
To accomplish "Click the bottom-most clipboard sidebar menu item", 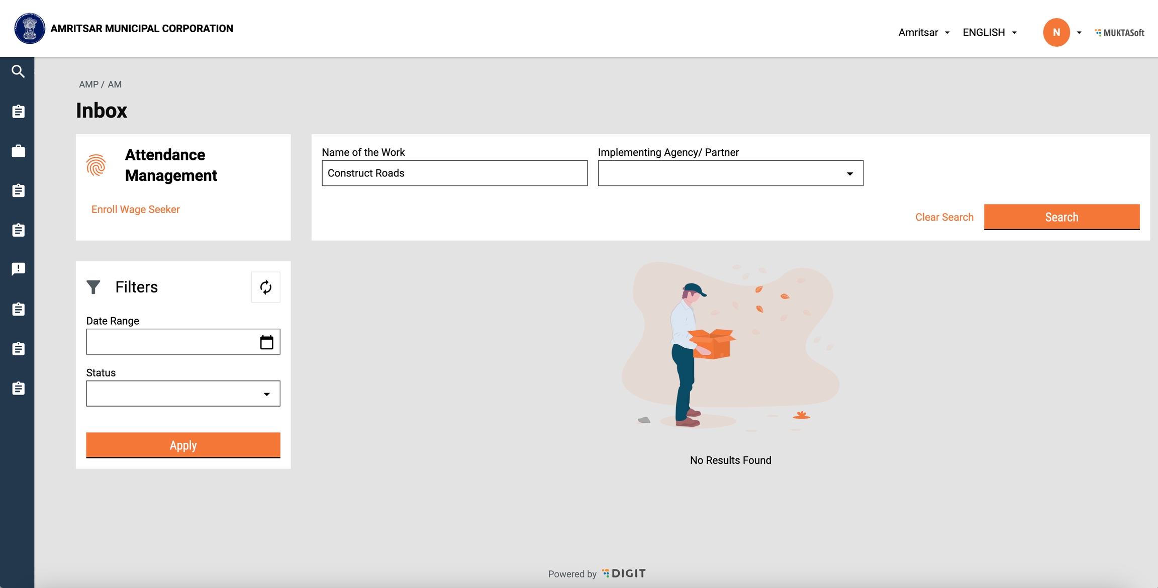I will tap(18, 388).
